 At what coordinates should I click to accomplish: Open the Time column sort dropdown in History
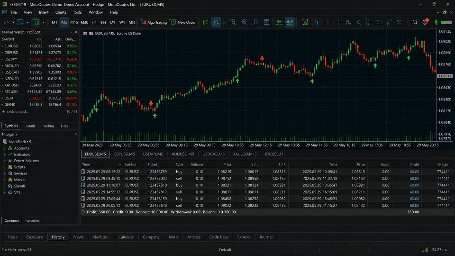point(119,165)
